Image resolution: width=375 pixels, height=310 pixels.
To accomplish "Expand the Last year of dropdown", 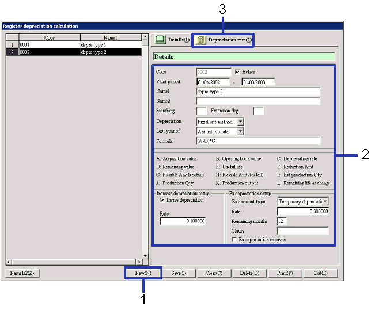I will click(x=240, y=131).
